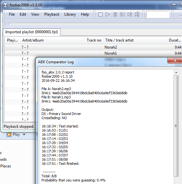The image size is (182, 184).
Task: Click the 'foo_abx 2.0.2 report' line
Action: tap(58, 72)
